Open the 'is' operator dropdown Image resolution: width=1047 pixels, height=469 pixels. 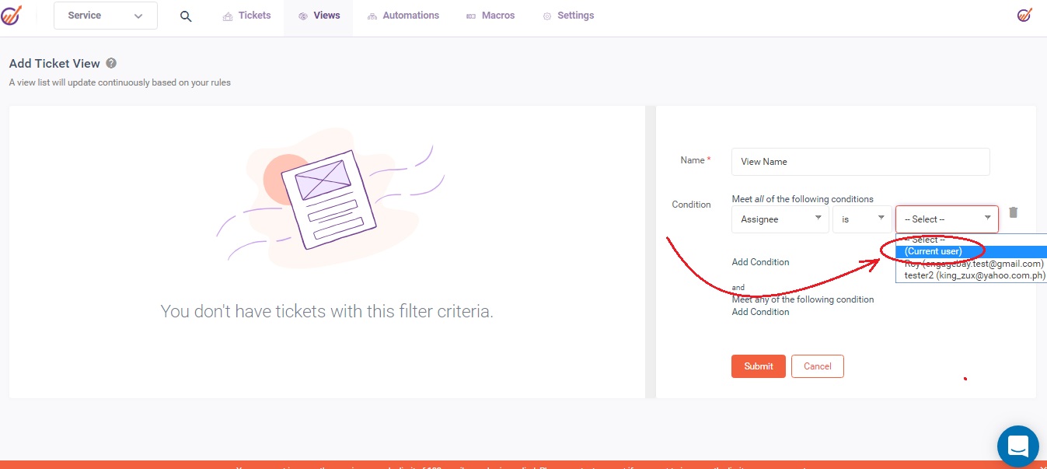[861, 219]
